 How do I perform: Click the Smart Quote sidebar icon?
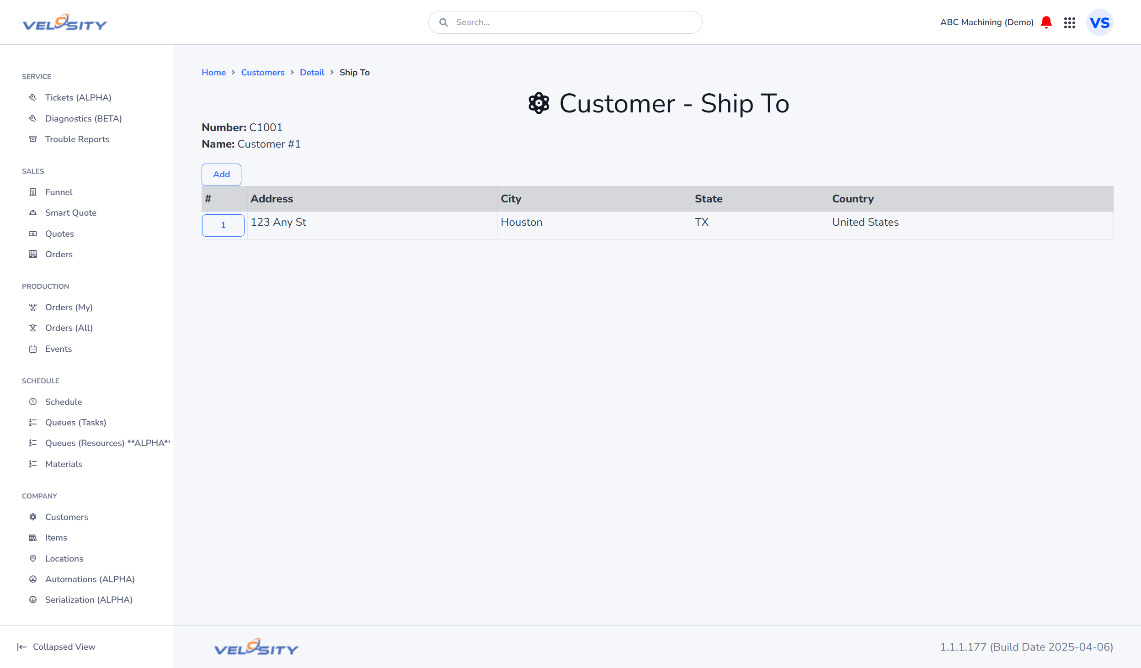(33, 212)
